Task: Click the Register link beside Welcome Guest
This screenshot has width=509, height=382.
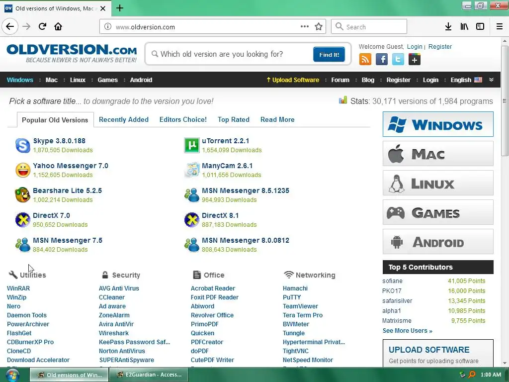Action: coord(440,46)
